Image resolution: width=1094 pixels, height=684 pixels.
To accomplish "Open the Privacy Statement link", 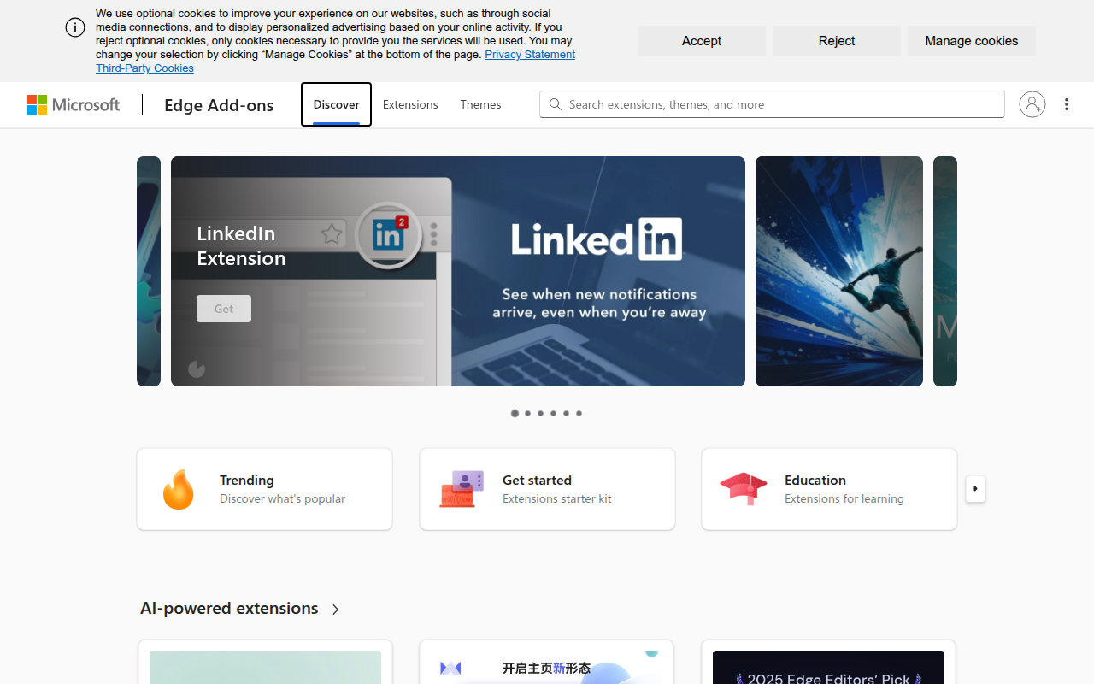I will (530, 55).
